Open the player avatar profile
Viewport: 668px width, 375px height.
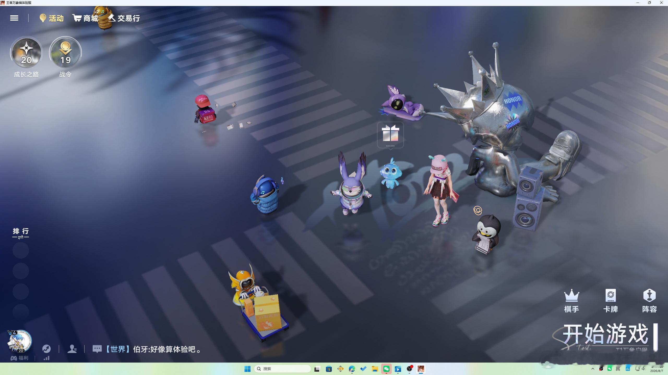click(20, 341)
